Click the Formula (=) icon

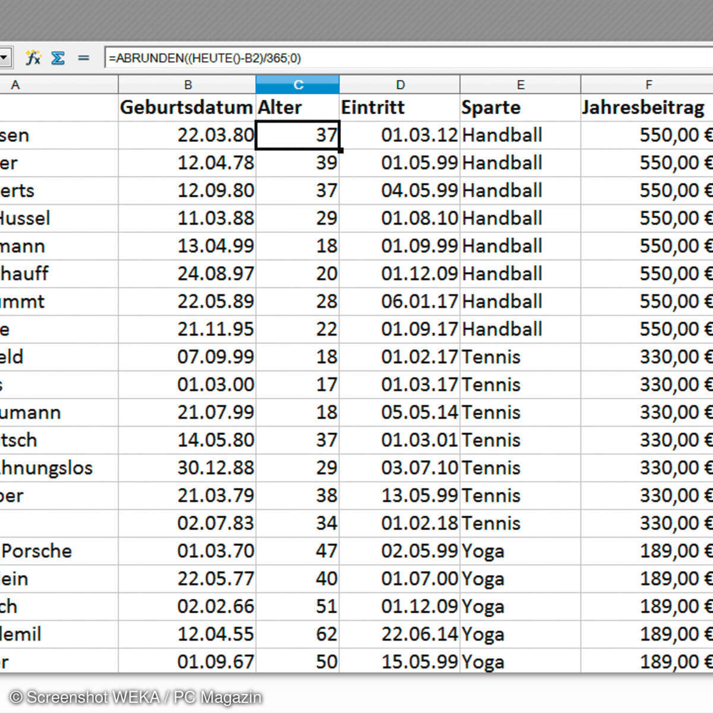tap(83, 58)
